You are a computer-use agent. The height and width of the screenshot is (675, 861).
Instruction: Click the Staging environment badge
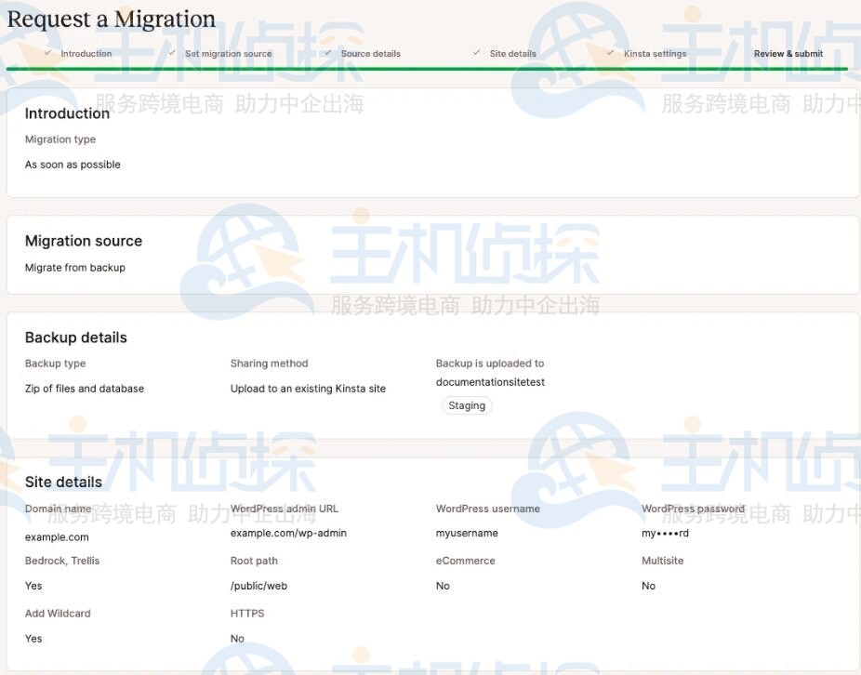pyautogui.click(x=467, y=405)
